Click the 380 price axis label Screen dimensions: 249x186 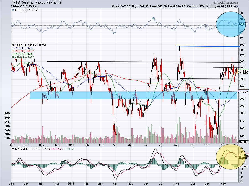click(x=242, y=50)
